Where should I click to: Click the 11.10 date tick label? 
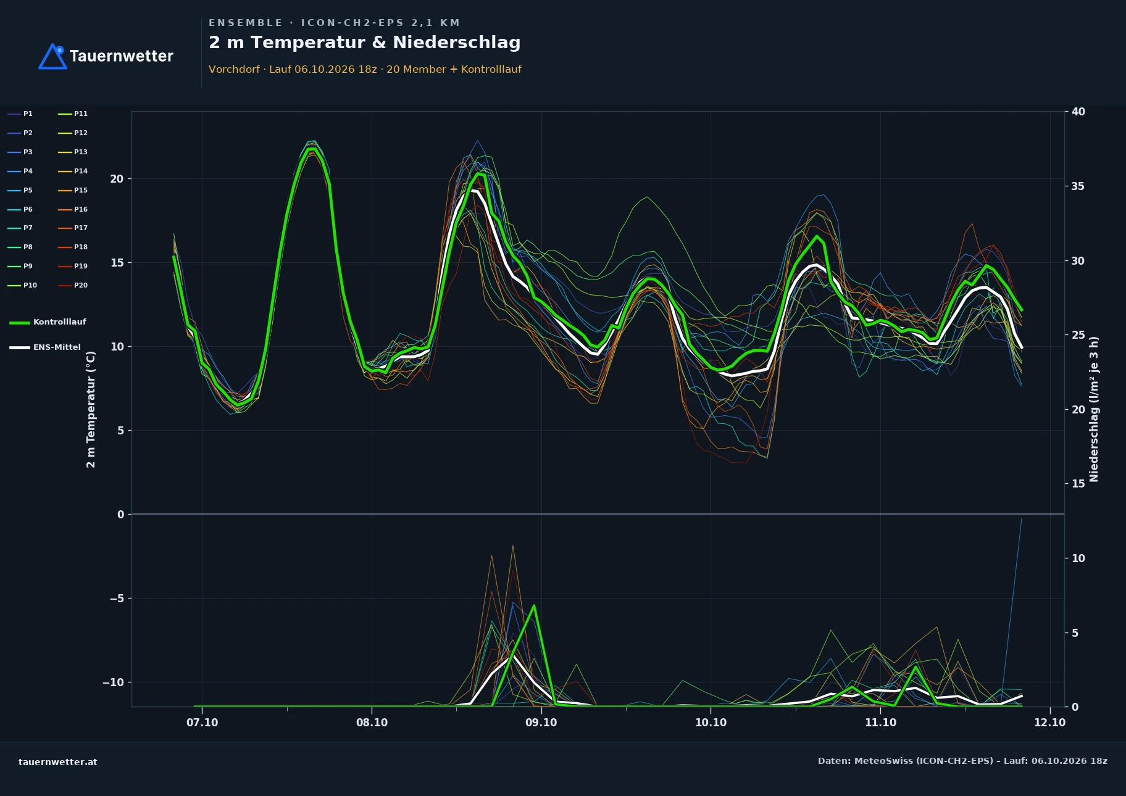880,723
